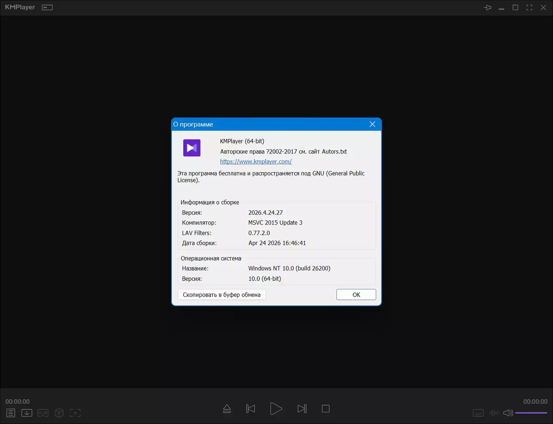Toggle fullscreen mode in title bar
The width and height of the screenshot is (553, 424).
click(x=529, y=7)
